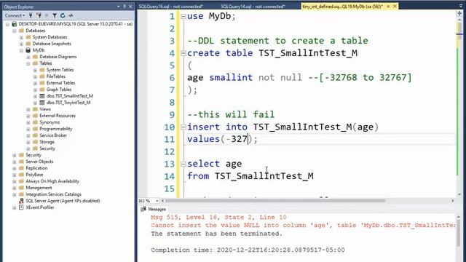
Task: Select the Graph Tables folder icon
Action: click(x=42, y=90)
